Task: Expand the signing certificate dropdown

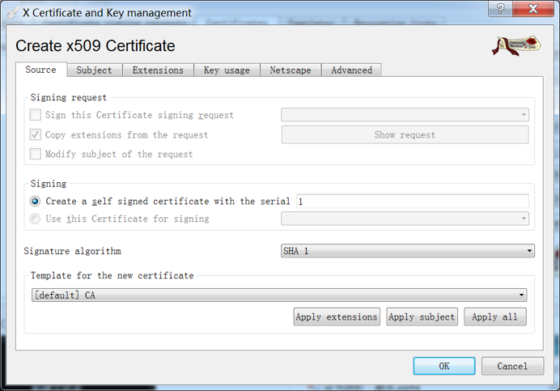Action: coord(405,219)
